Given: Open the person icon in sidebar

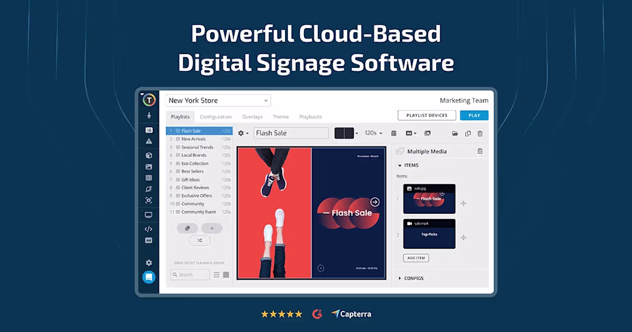Looking at the screenshot, I should coord(149,115).
